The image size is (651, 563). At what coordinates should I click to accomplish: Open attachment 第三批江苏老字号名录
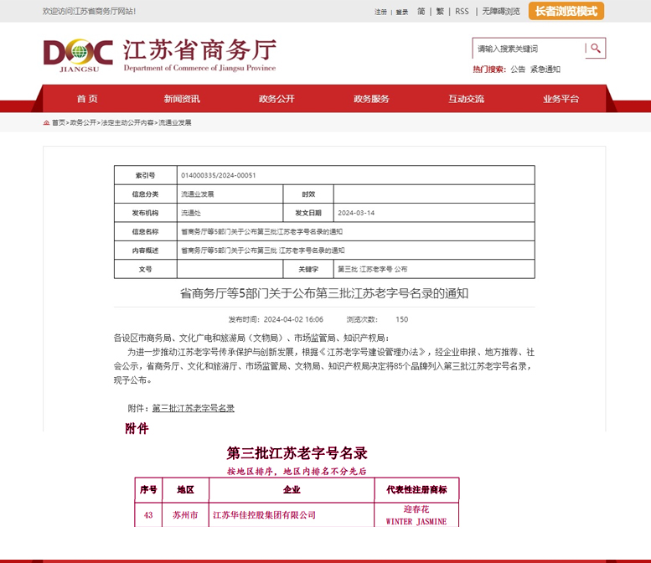[x=193, y=408]
